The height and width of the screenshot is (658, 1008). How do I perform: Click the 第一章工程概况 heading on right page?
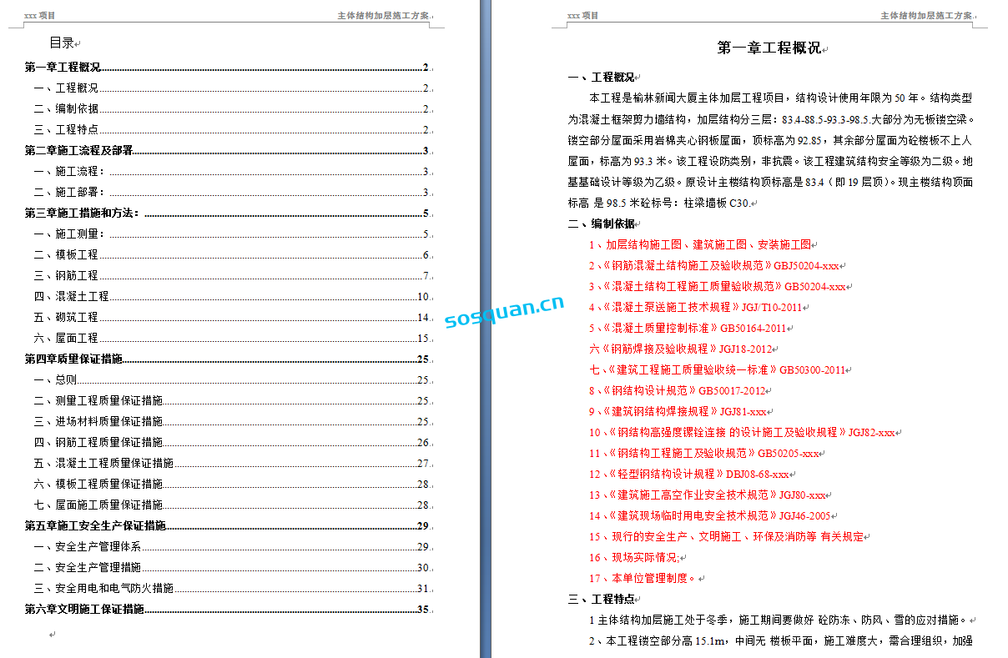[769, 48]
